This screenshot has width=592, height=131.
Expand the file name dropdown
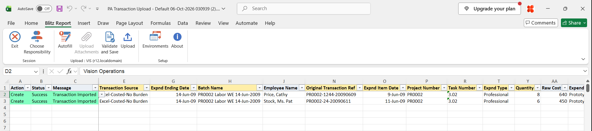(223, 9)
